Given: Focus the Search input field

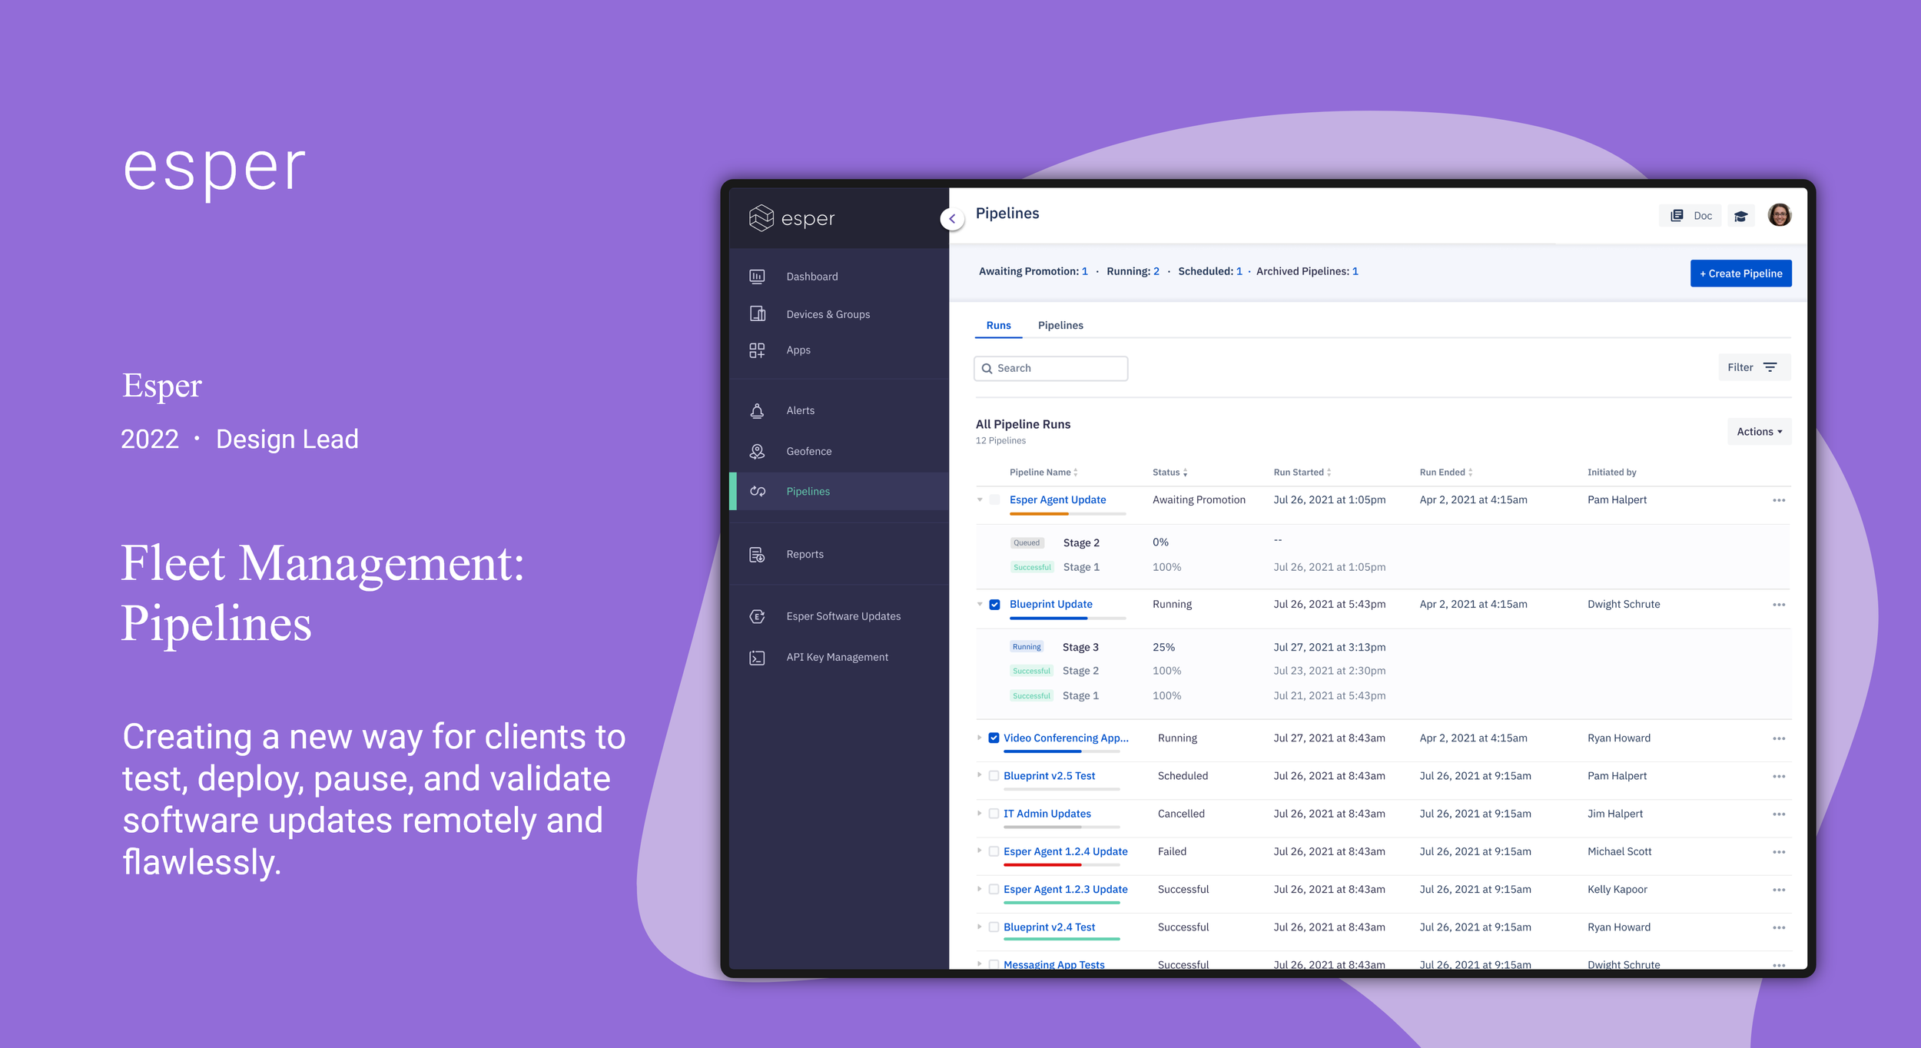Looking at the screenshot, I should pyautogui.click(x=1050, y=369).
